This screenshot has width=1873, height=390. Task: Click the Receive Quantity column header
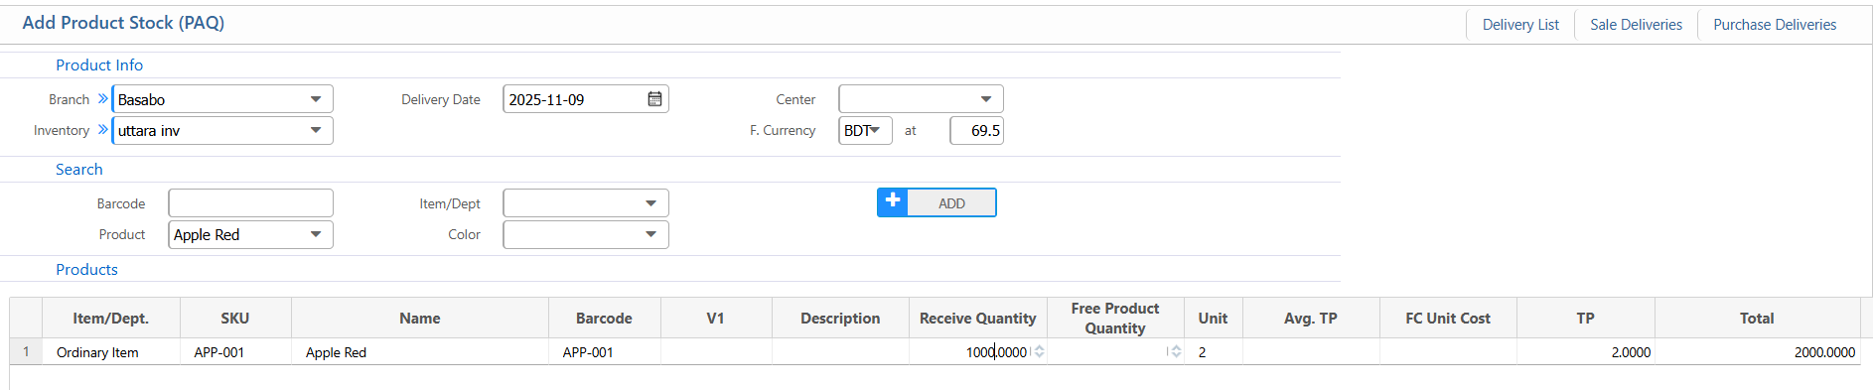click(x=977, y=319)
